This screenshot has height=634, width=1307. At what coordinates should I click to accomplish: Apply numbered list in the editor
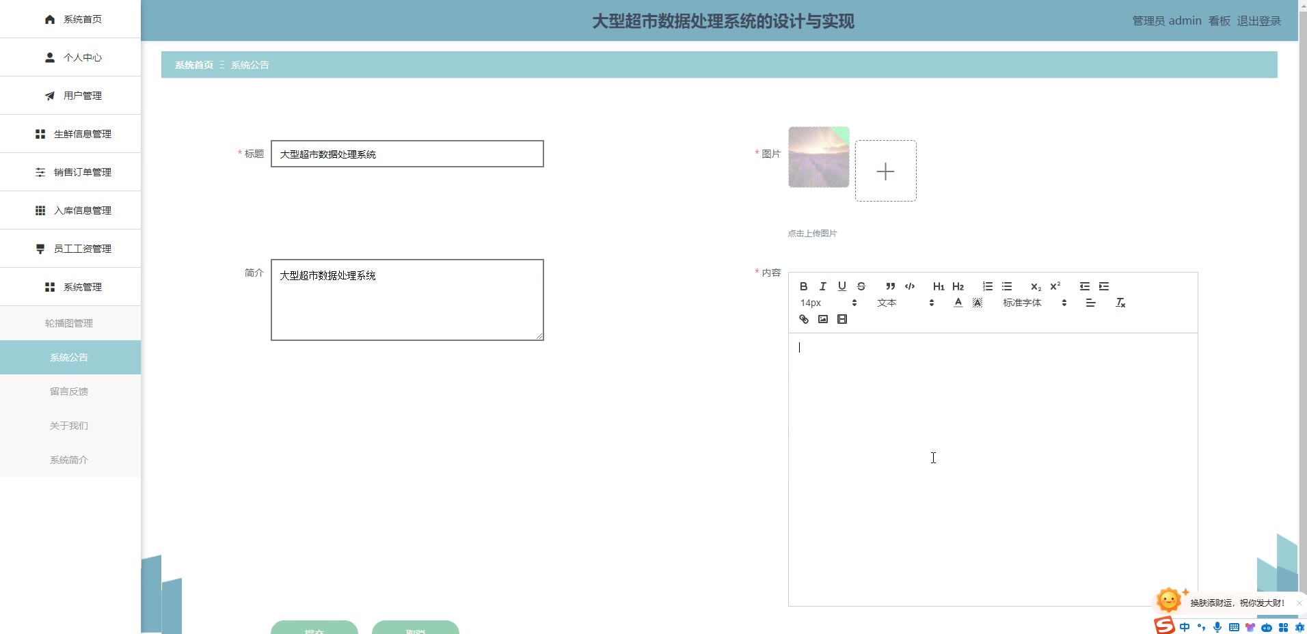point(988,286)
